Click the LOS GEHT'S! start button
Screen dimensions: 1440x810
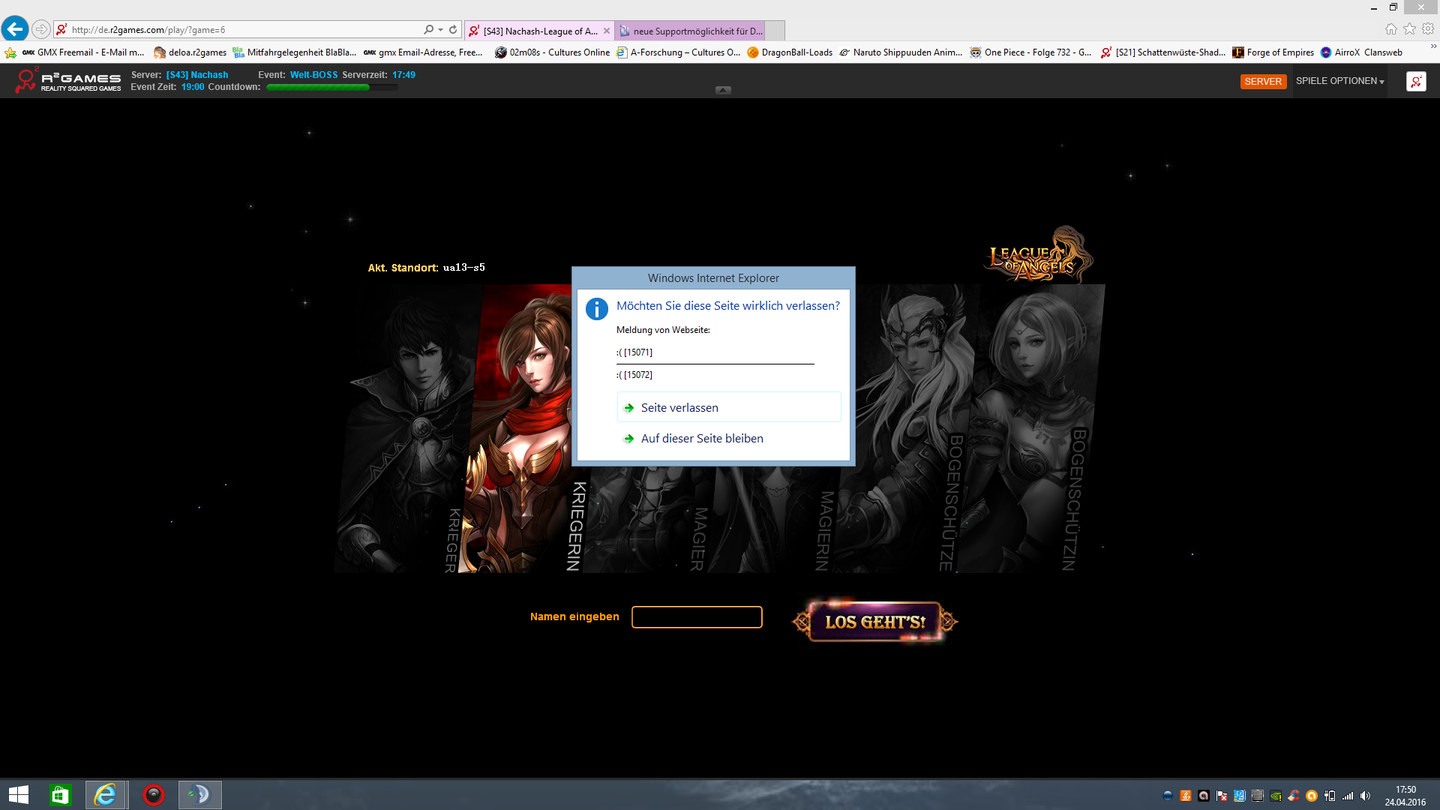coord(874,622)
